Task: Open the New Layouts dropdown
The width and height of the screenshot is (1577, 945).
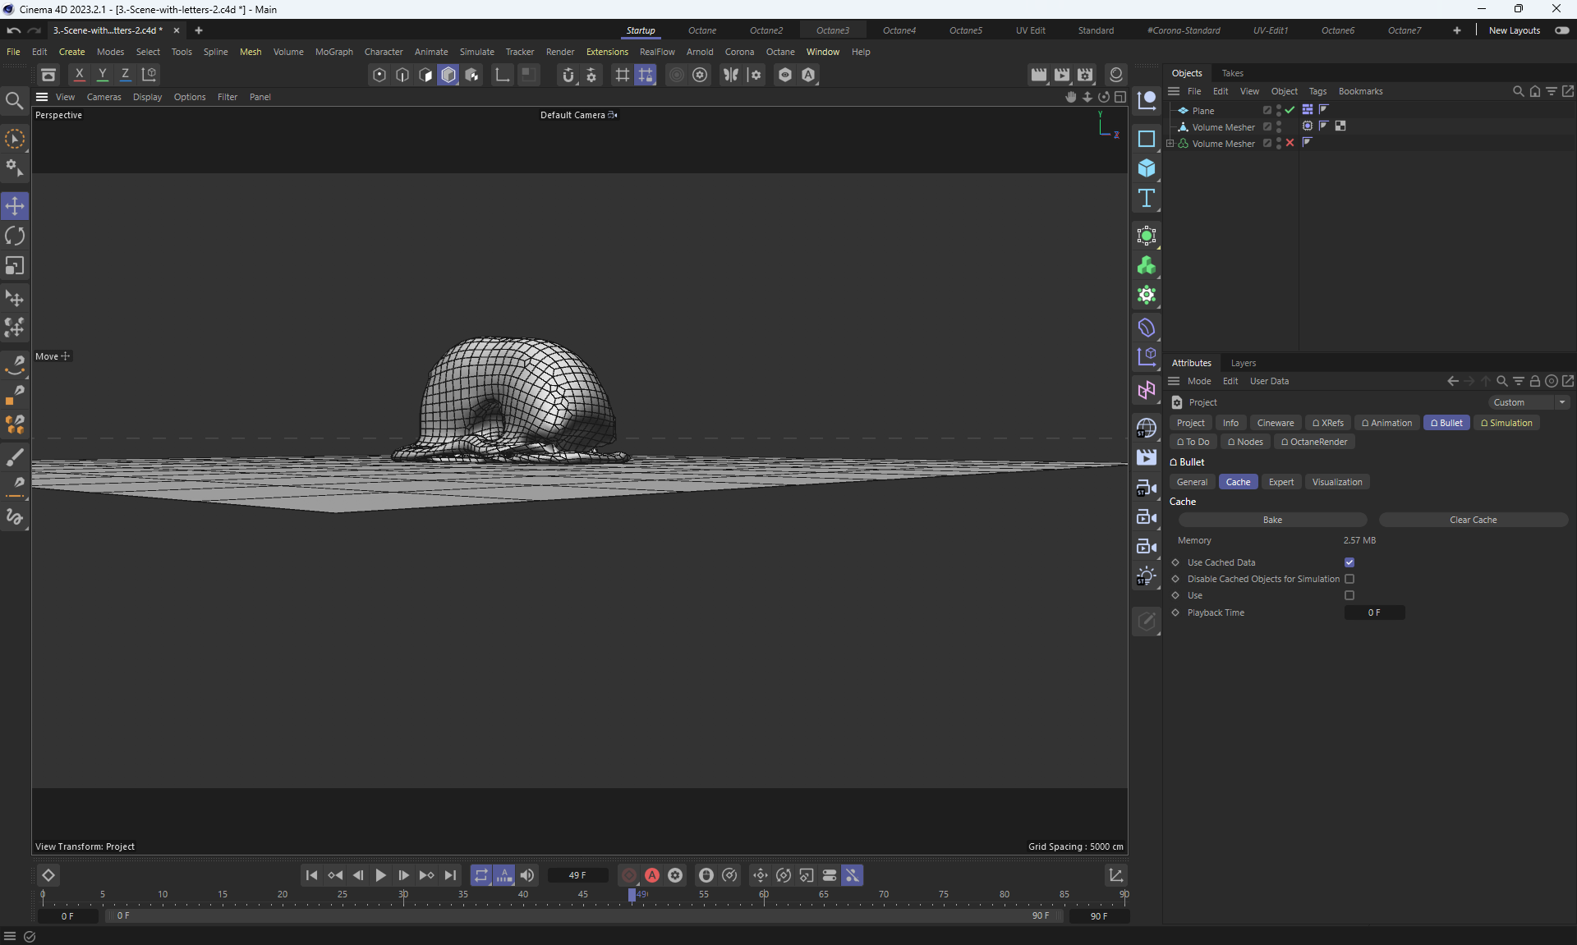Action: pyautogui.click(x=1514, y=30)
